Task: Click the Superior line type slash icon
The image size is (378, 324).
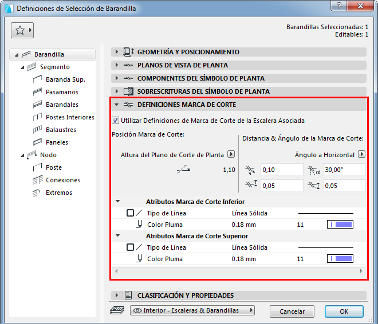Action: [x=139, y=247]
